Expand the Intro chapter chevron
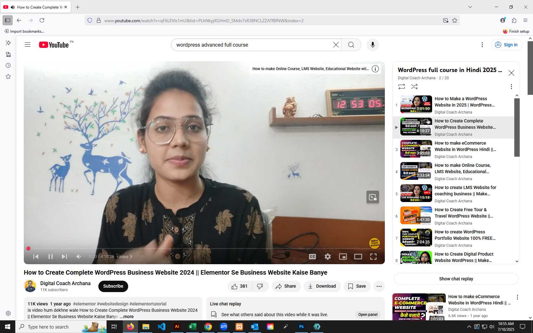Image resolution: width=533 pixels, height=333 pixels. click(x=131, y=257)
